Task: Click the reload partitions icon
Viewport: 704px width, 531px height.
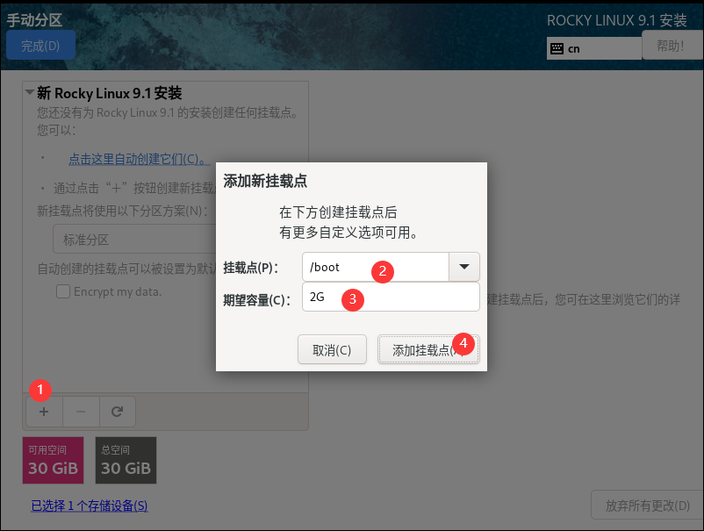Action: pos(118,411)
